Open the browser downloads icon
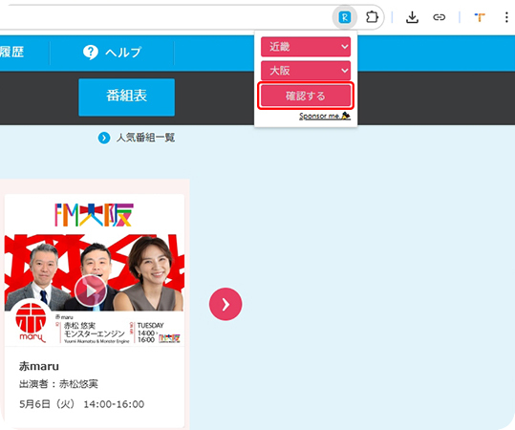 pyautogui.click(x=412, y=17)
